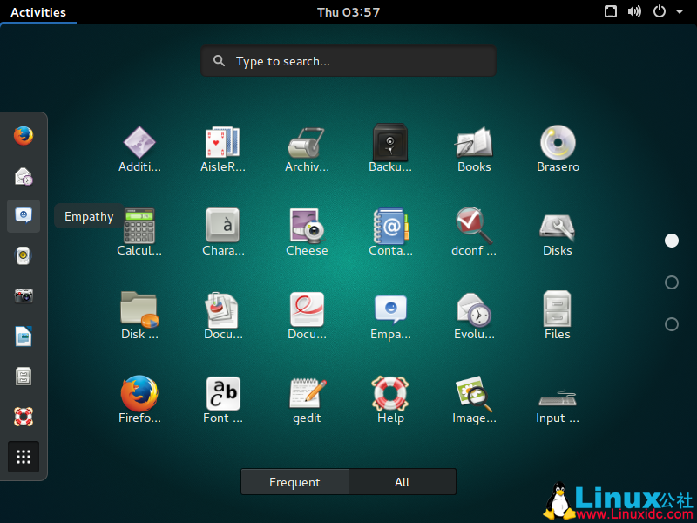Open the clock Thu 03:57 menu
This screenshot has width=697, height=523.
348,12
